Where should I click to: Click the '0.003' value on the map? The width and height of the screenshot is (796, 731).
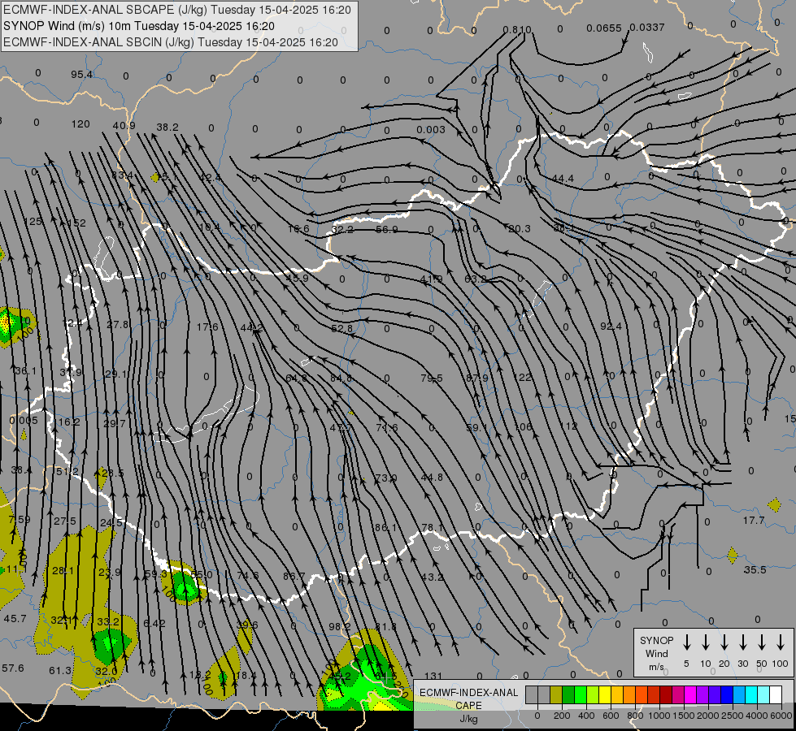pos(430,129)
